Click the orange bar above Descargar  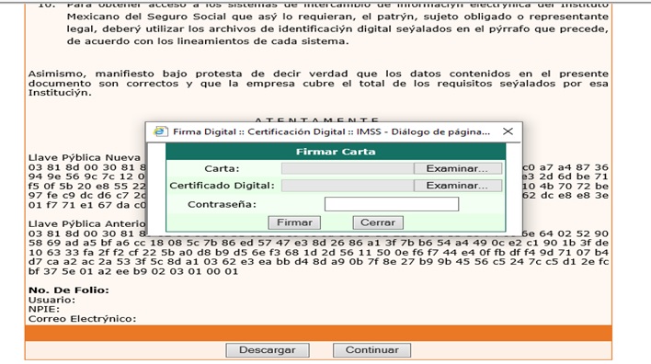[318, 334]
